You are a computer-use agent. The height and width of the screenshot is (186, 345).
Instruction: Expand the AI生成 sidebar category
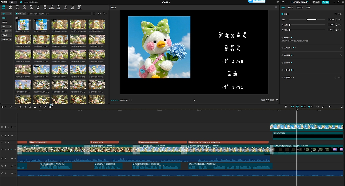pyautogui.click(x=7, y=31)
